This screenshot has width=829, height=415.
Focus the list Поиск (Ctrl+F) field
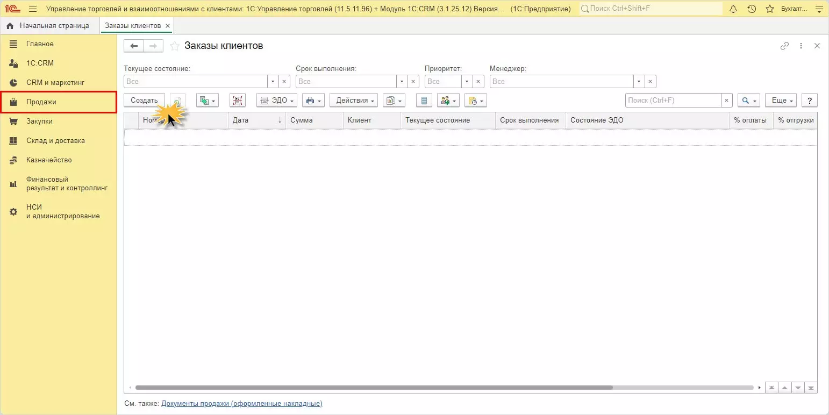click(673, 101)
